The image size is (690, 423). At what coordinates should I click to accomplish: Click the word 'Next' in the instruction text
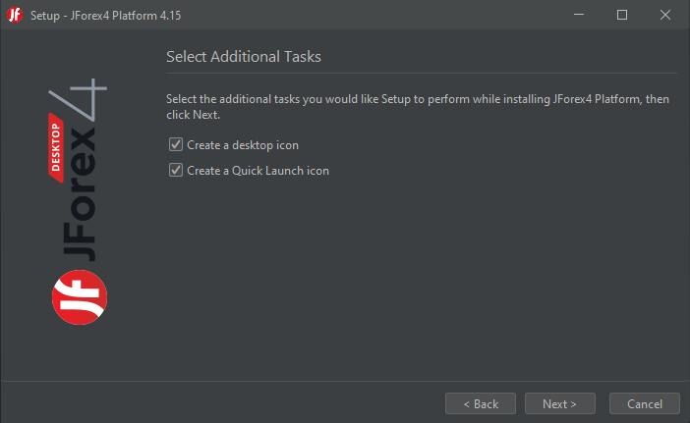[x=205, y=115]
